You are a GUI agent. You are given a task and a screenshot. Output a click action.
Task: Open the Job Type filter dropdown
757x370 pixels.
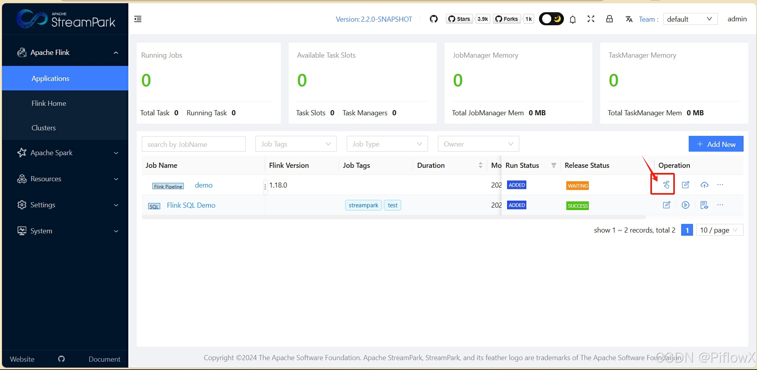click(x=387, y=144)
